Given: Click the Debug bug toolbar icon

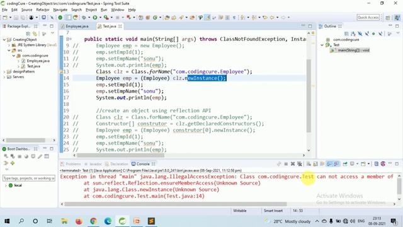Looking at the screenshot, I should pos(84,18).
